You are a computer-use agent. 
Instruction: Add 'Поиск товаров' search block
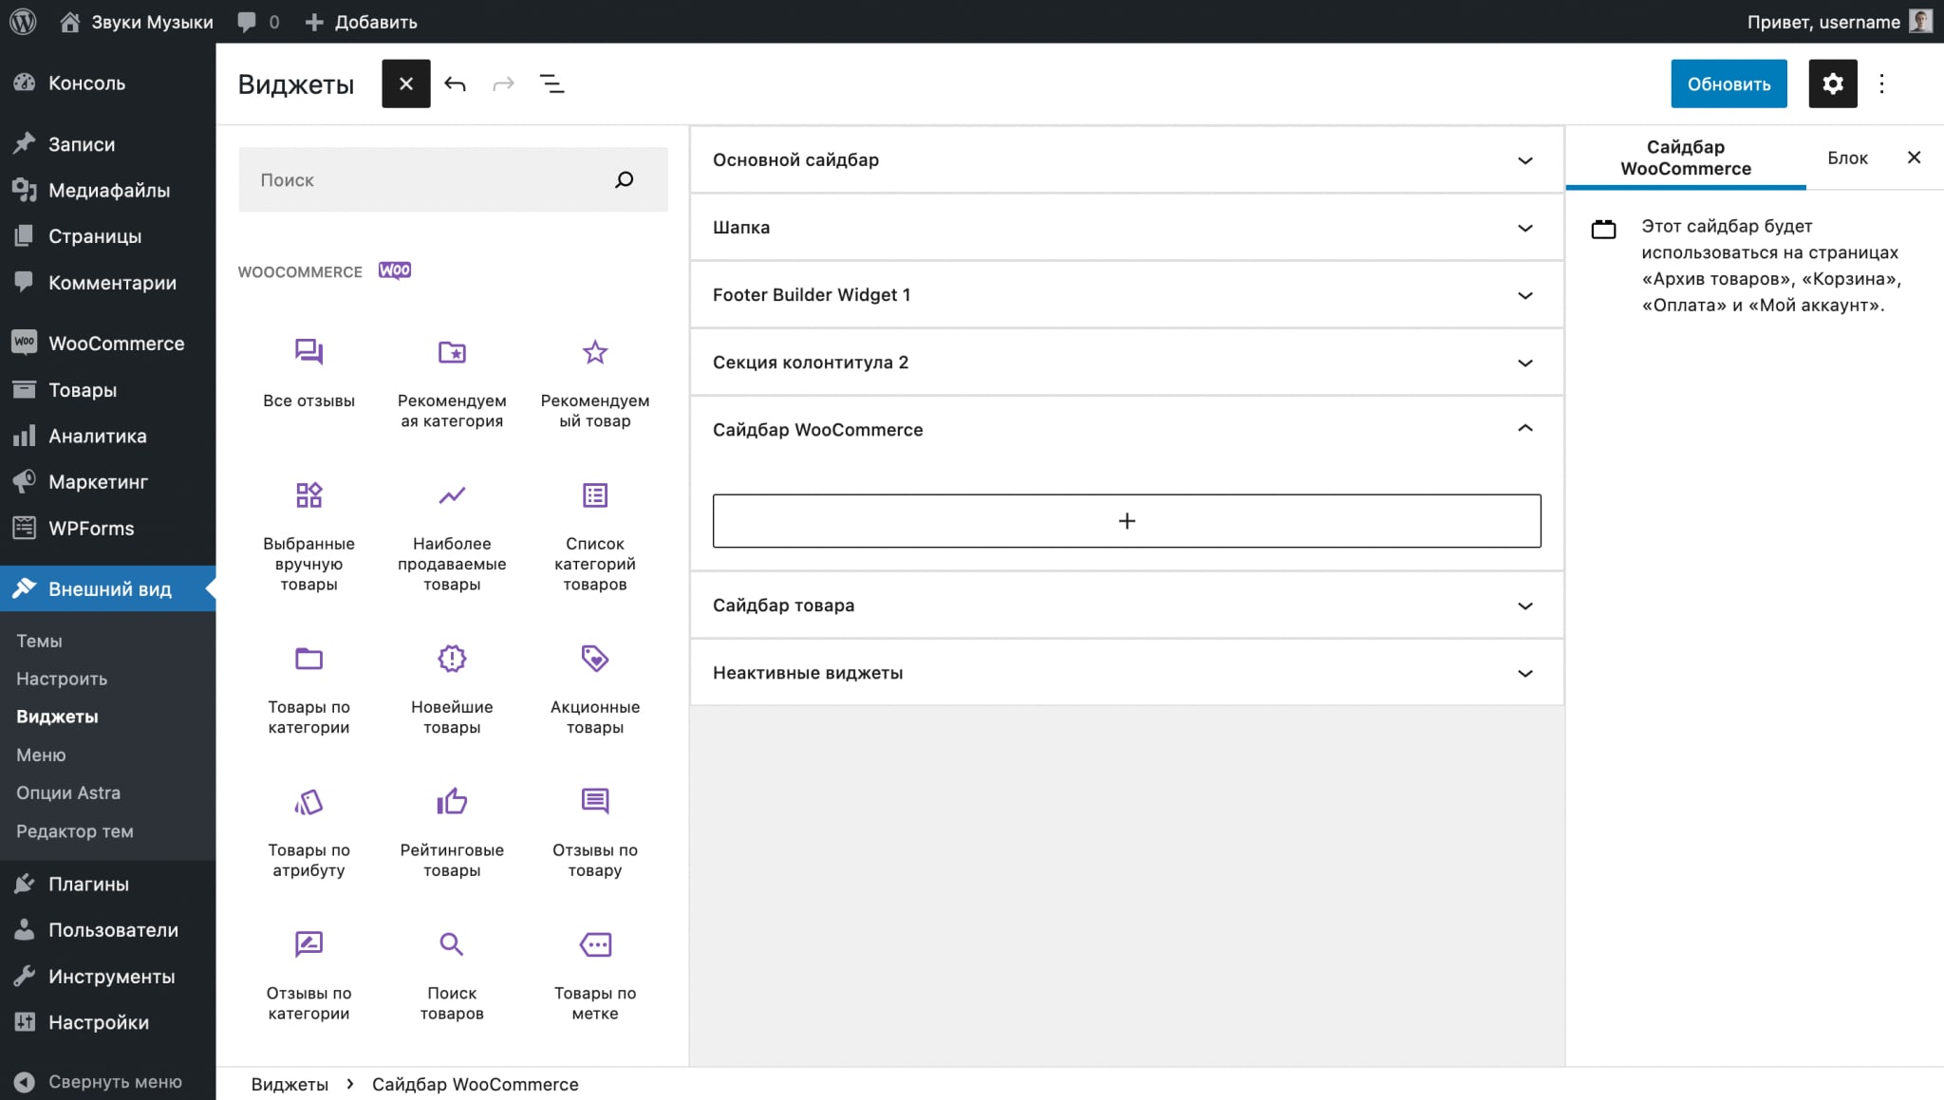coord(452,977)
